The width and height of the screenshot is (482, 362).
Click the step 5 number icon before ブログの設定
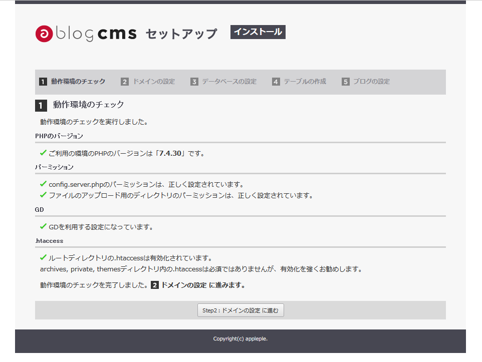346,82
